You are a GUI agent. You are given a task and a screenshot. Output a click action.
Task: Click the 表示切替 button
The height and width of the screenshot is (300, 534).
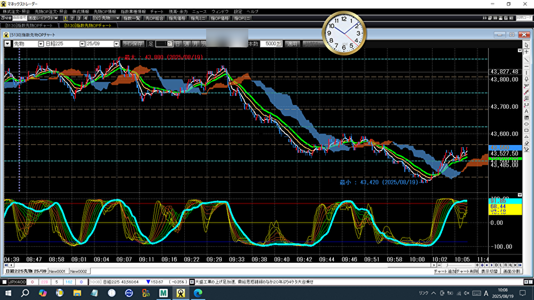click(490, 271)
